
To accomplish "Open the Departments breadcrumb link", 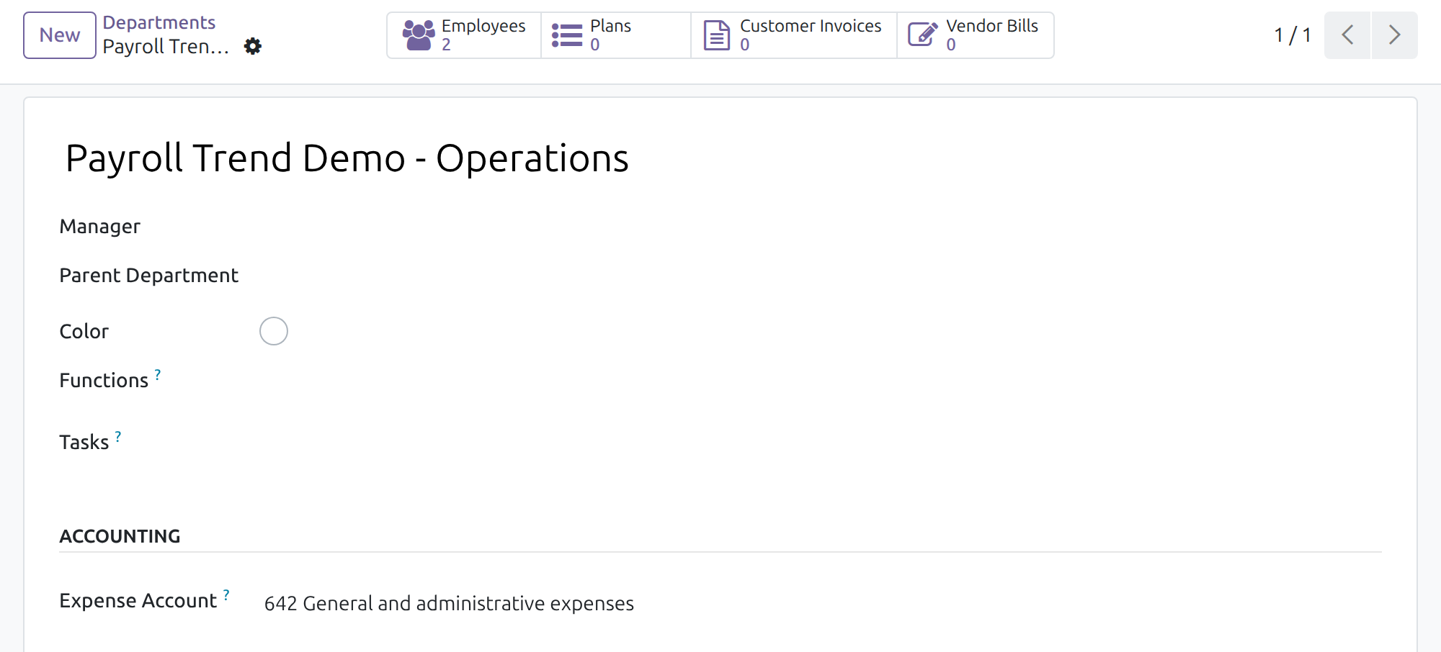I will pyautogui.click(x=159, y=22).
